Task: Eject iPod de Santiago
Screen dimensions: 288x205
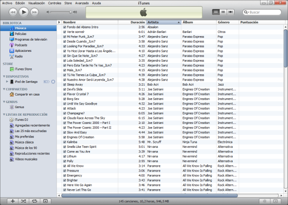Action: 53,82
